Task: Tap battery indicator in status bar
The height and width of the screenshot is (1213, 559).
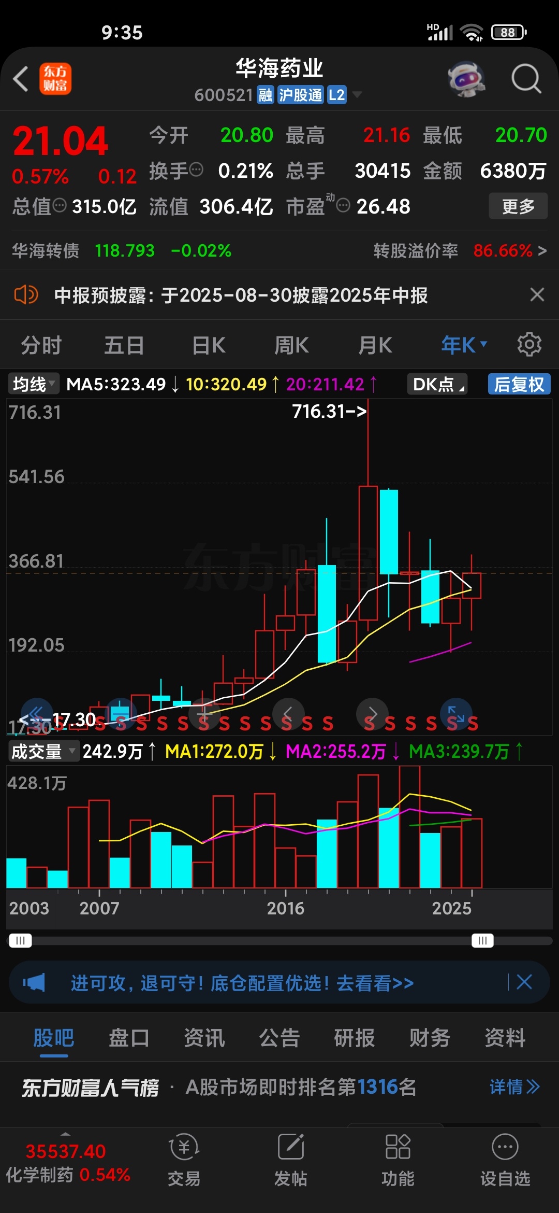Action: coord(509,33)
